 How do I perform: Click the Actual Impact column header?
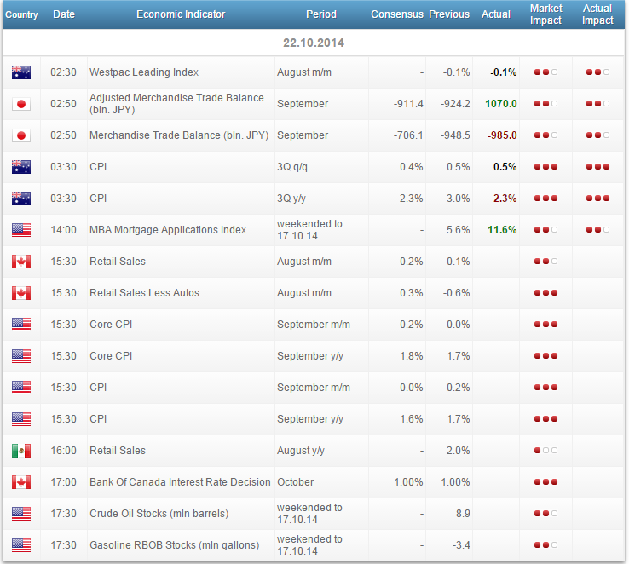point(597,14)
